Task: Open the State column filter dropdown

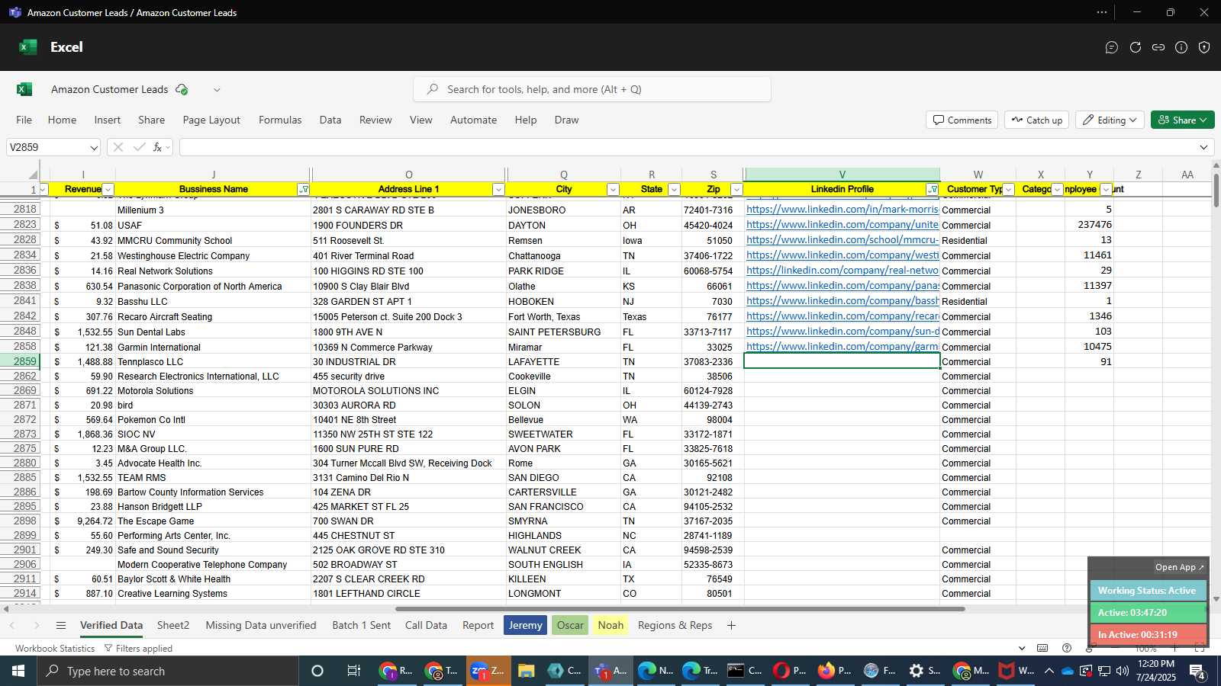Action: pyautogui.click(x=674, y=189)
